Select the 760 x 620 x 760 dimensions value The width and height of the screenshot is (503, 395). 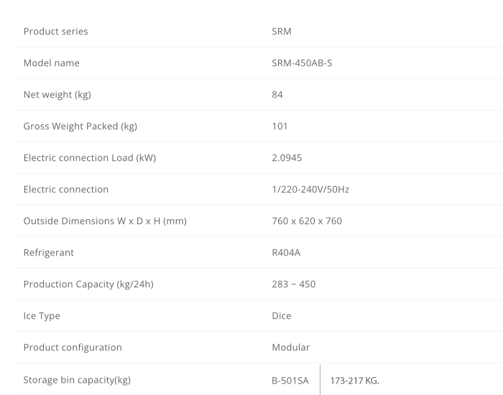coord(307,221)
